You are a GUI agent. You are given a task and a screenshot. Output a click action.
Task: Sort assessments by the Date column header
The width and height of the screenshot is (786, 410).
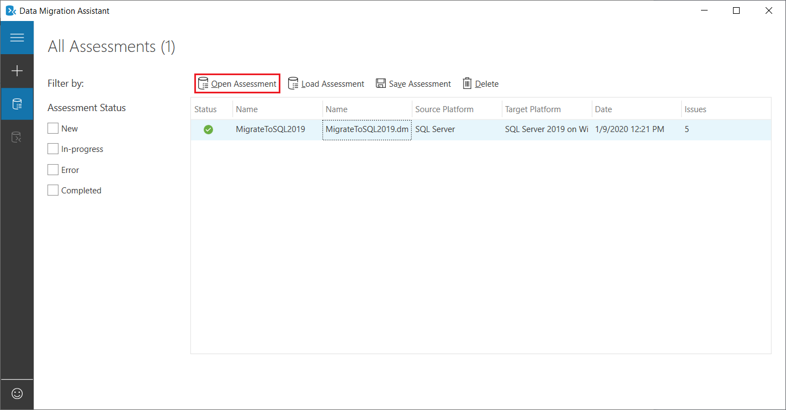(x=636, y=109)
